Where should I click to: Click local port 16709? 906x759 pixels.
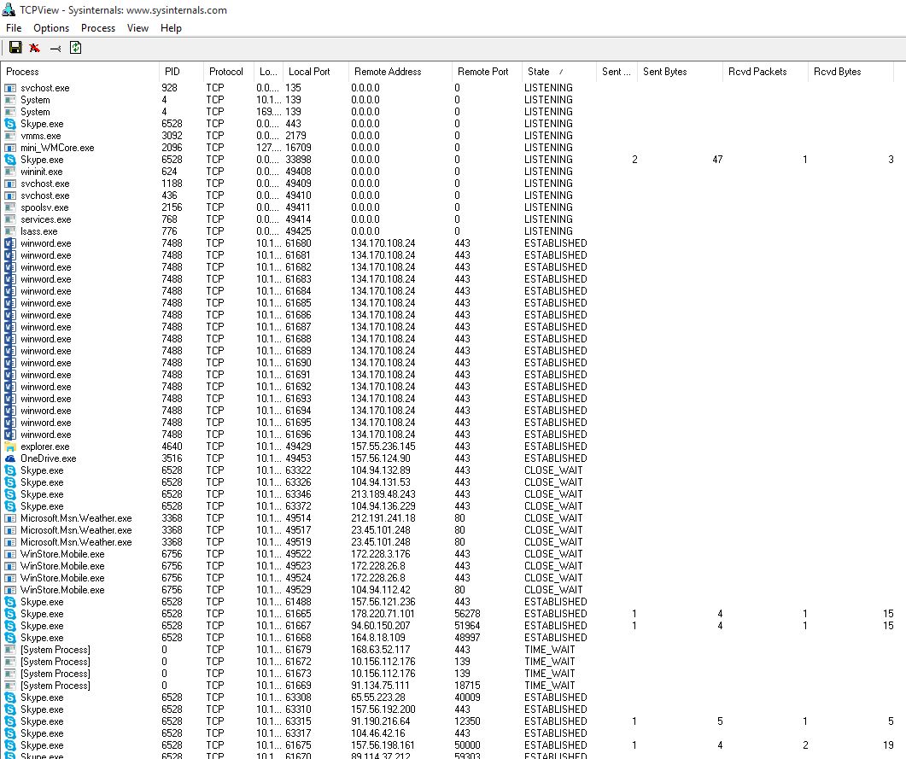click(298, 148)
